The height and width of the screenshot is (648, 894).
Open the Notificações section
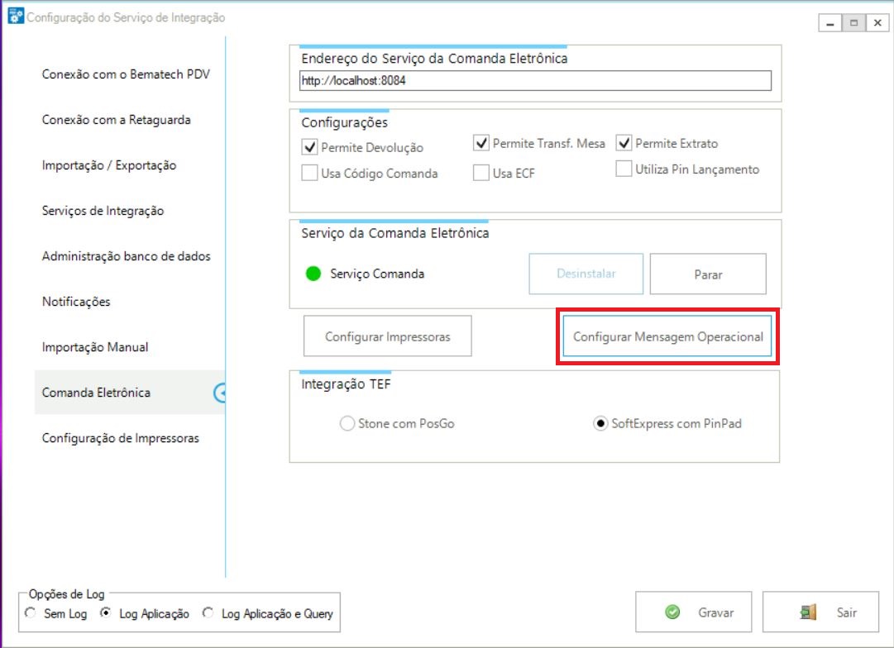(x=76, y=302)
